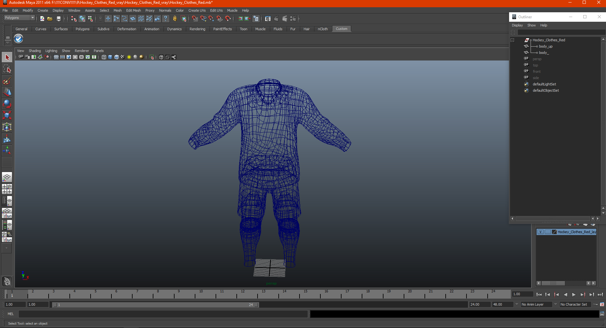Open the Create UVs menu
Viewport: 606px width, 328px height.
[197, 10]
